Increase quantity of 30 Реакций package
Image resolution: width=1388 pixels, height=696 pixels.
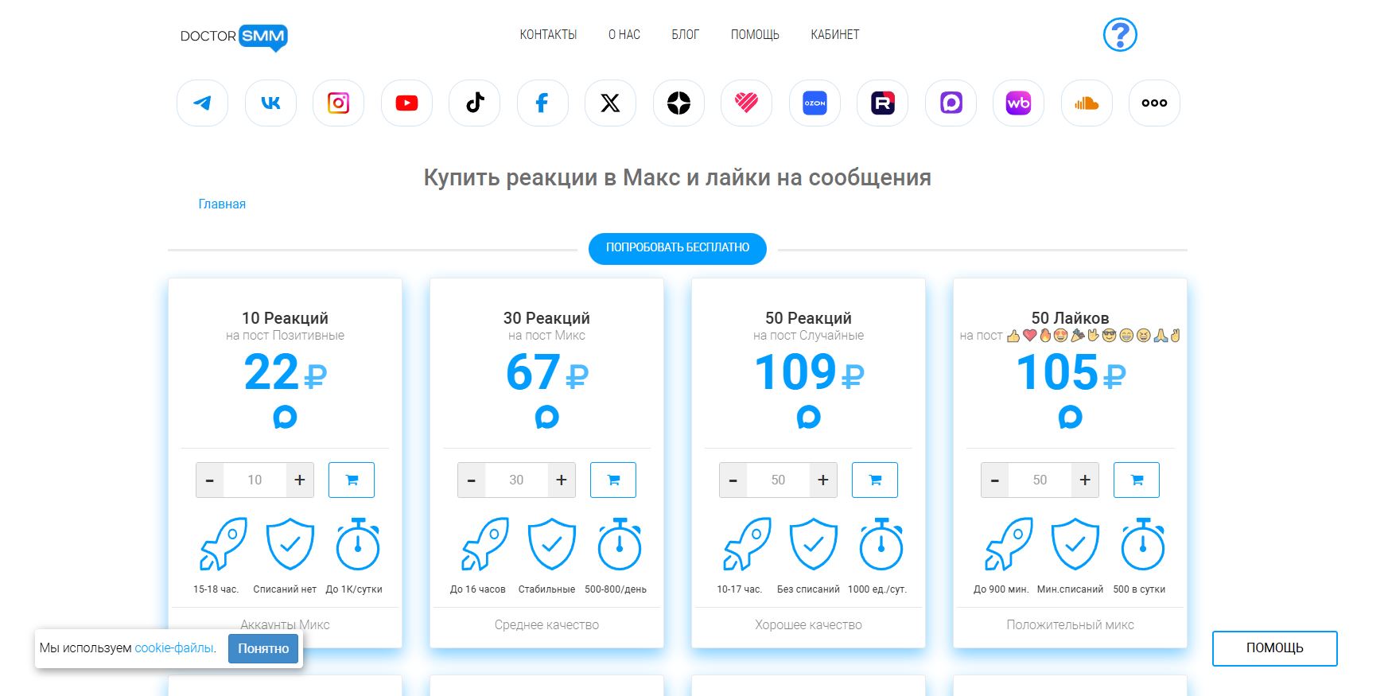pyautogui.click(x=562, y=480)
